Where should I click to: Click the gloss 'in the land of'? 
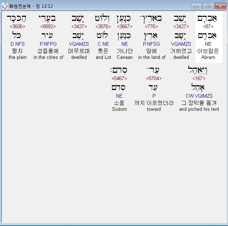pos(152,57)
